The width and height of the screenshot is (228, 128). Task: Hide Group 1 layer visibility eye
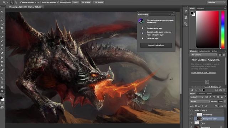click(x=191, y=110)
